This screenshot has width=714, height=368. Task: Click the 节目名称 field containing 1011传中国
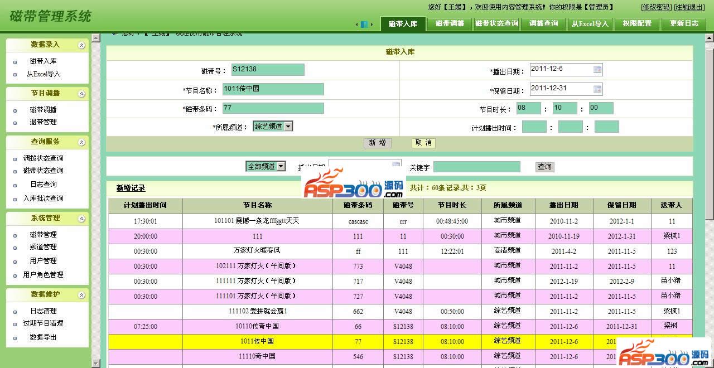[x=273, y=89]
